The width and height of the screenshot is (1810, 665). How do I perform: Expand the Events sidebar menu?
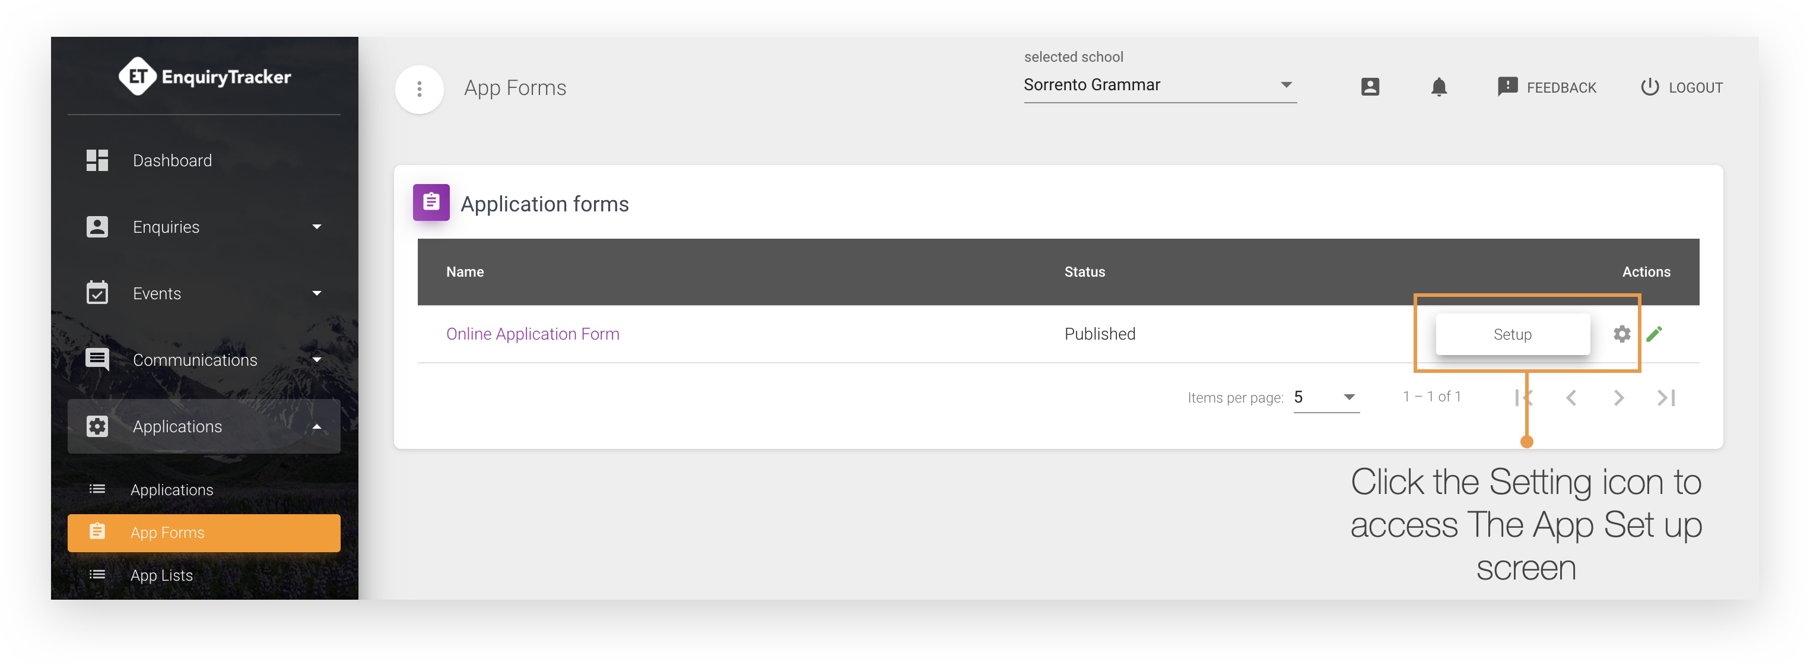click(x=204, y=293)
